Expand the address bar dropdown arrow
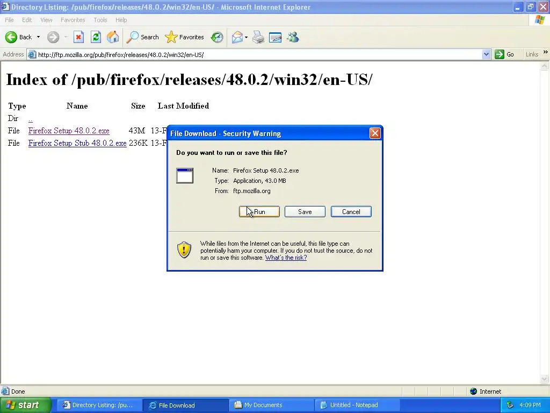The image size is (550, 413). click(486, 54)
